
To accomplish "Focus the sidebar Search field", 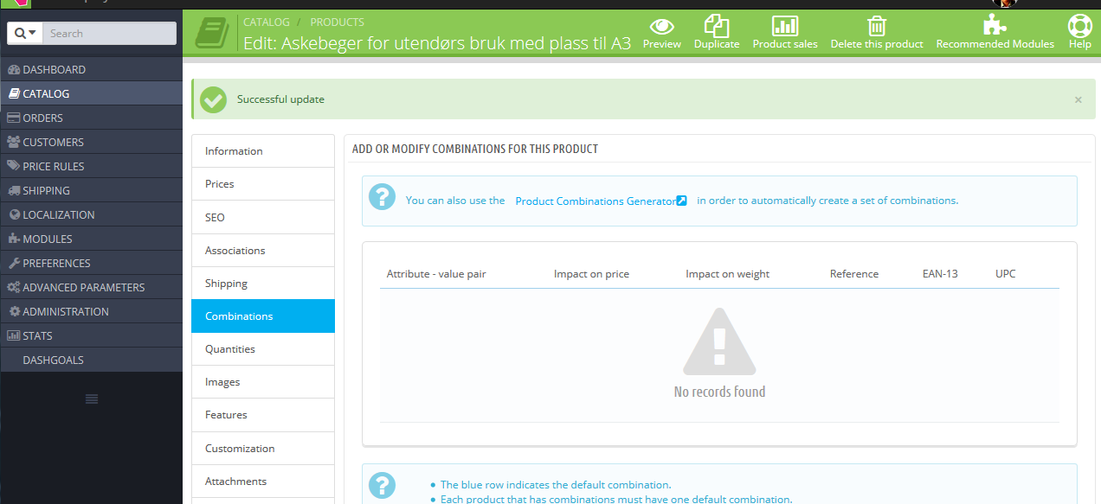I will pos(109,33).
